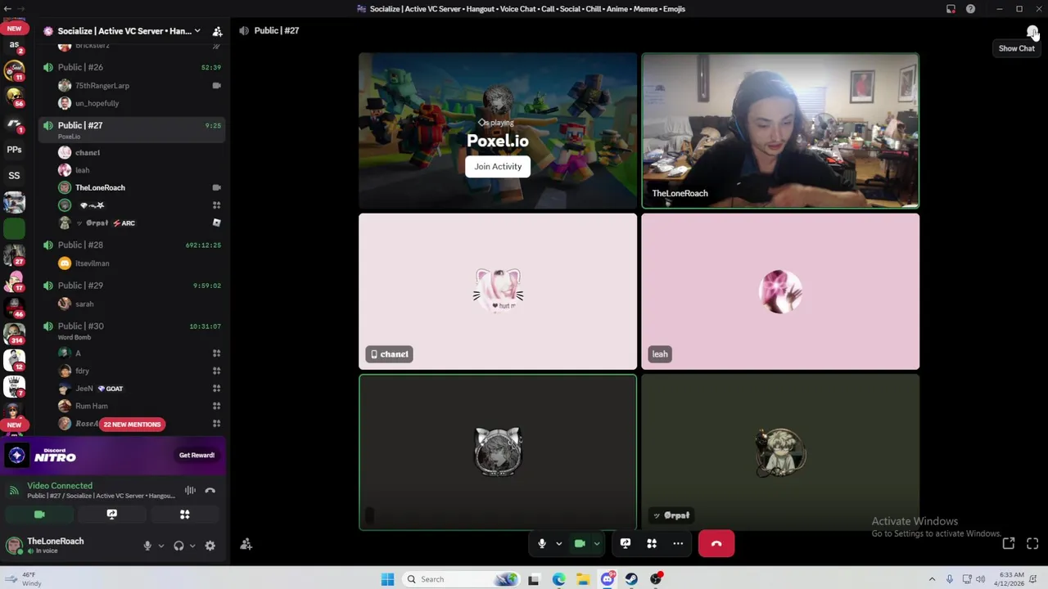1048x589 pixels.
Task: Click the Windows taskbar Search field
Action: (460, 579)
